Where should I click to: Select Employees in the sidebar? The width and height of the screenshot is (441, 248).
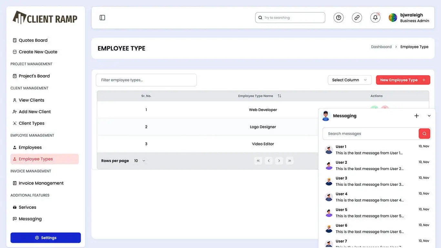click(x=30, y=148)
